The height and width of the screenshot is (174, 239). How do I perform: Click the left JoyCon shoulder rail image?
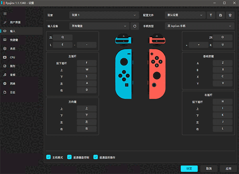[x=123, y=40]
